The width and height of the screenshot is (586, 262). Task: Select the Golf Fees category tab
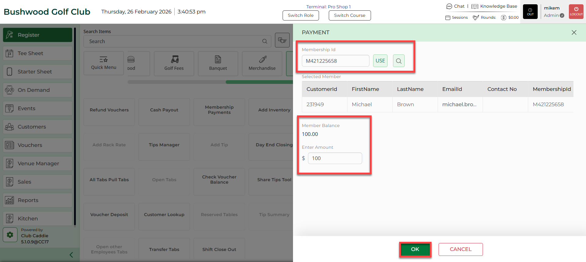tap(174, 63)
